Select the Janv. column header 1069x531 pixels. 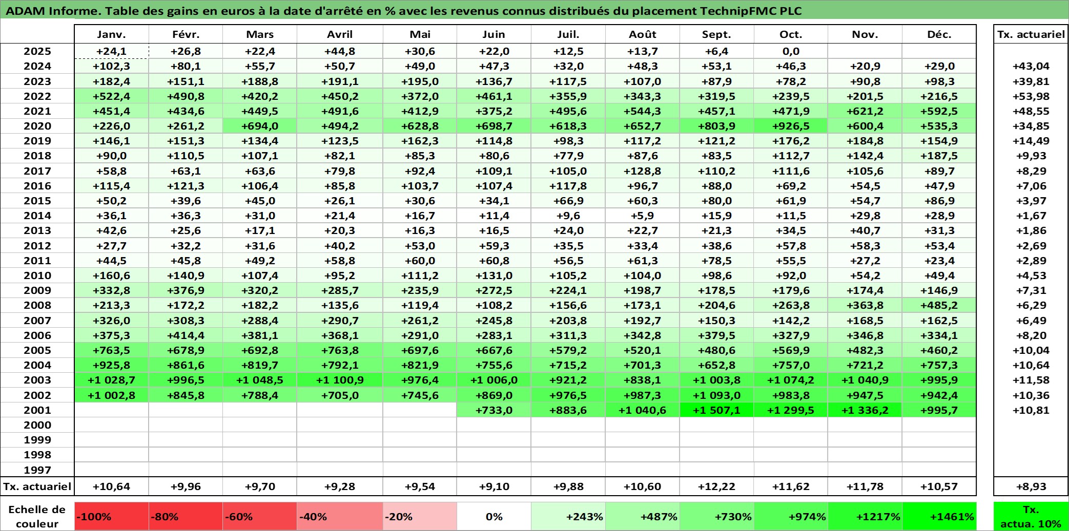(x=111, y=34)
